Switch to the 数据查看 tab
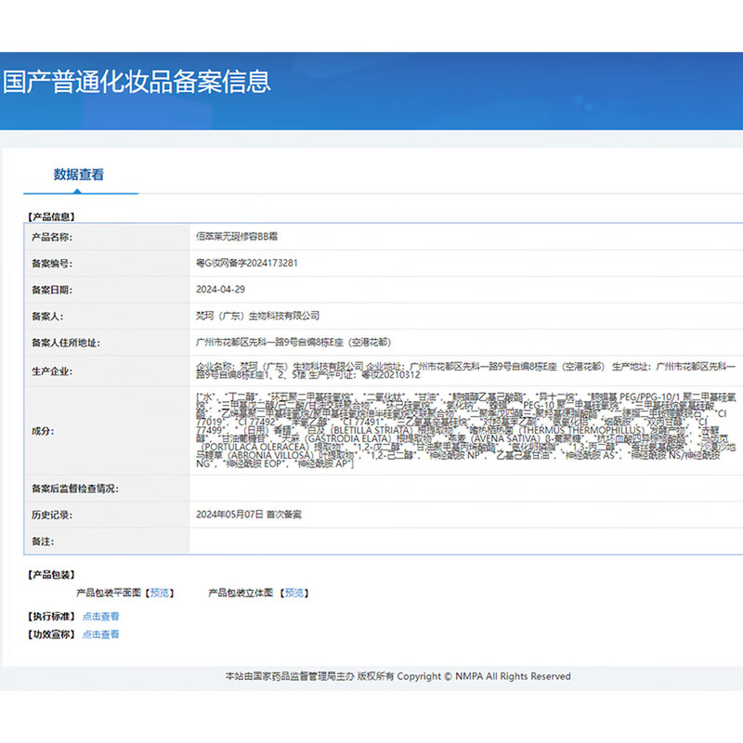 pos(79,175)
